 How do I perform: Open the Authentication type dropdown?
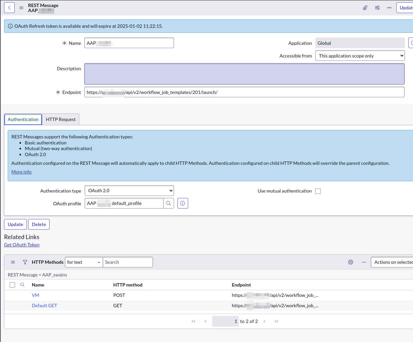[x=129, y=191]
